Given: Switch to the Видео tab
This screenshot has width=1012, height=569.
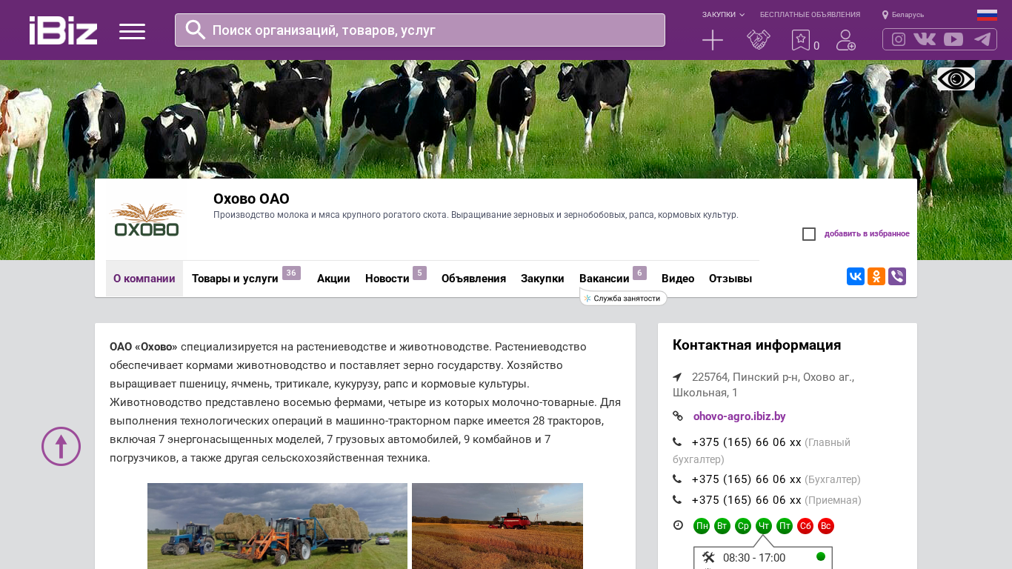Looking at the screenshot, I should tap(678, 279).
